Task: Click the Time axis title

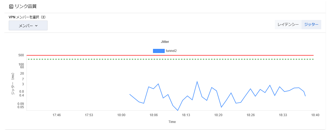Action: coord(172,122)
